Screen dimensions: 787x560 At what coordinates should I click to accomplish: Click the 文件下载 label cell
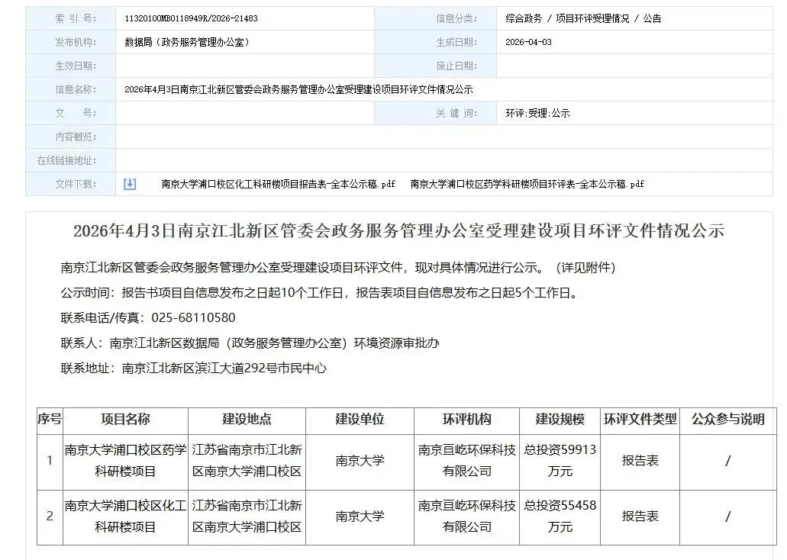pyautogui.click(x=71, y=184)
